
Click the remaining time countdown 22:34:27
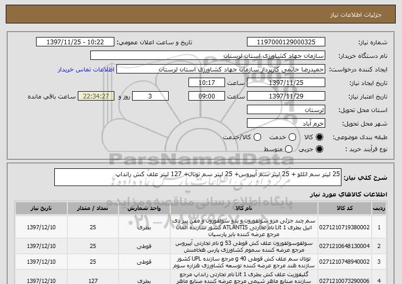click(96, 96)
